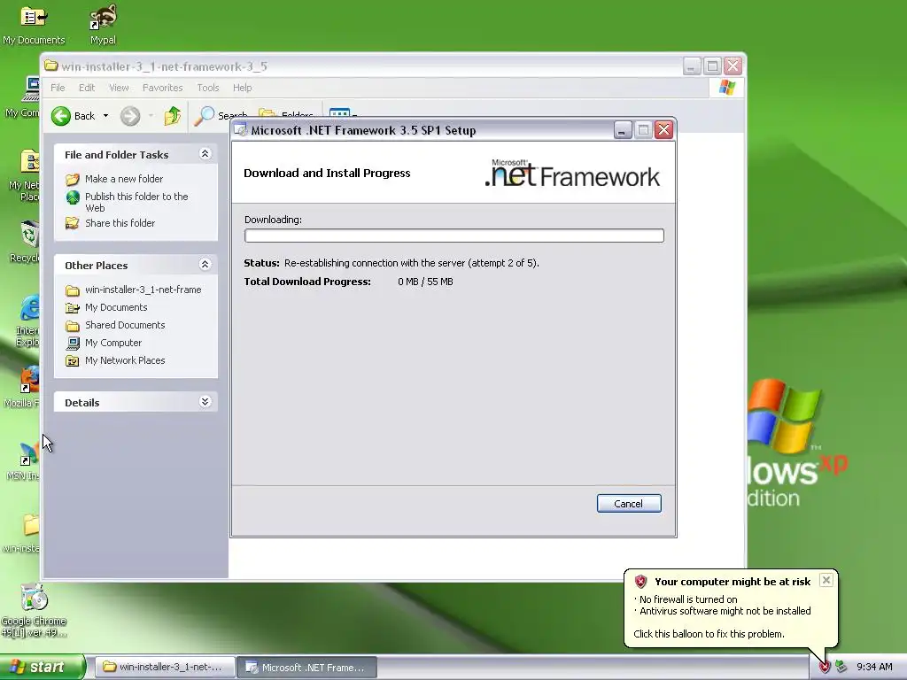This screenshot has width=907, height=680.
Task: Click the security shield tray icon
Action: tap(825, 668)
